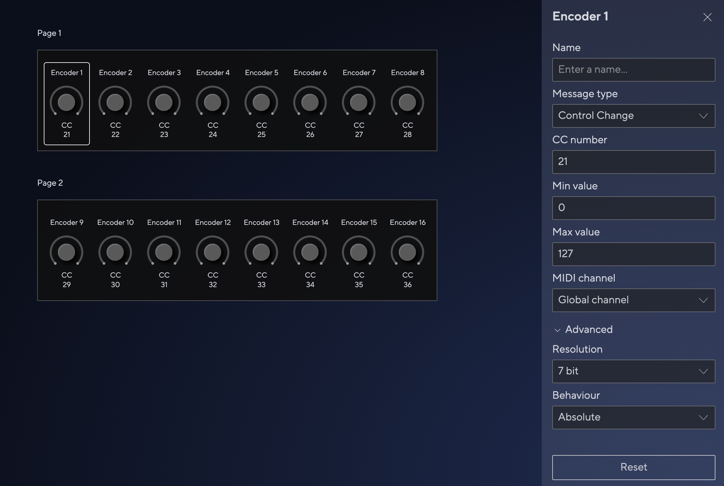The width and height of the screenshot is (724, 486).
Task: Open the Message type dropdown
Action: [x=633, y=116]
